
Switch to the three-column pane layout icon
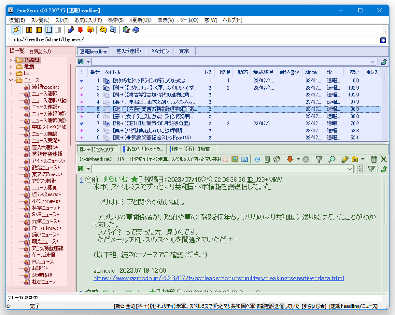point(29,30)
